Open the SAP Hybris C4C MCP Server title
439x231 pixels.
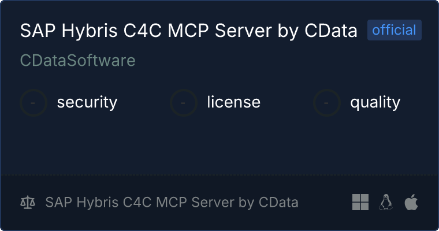point(189,31)
